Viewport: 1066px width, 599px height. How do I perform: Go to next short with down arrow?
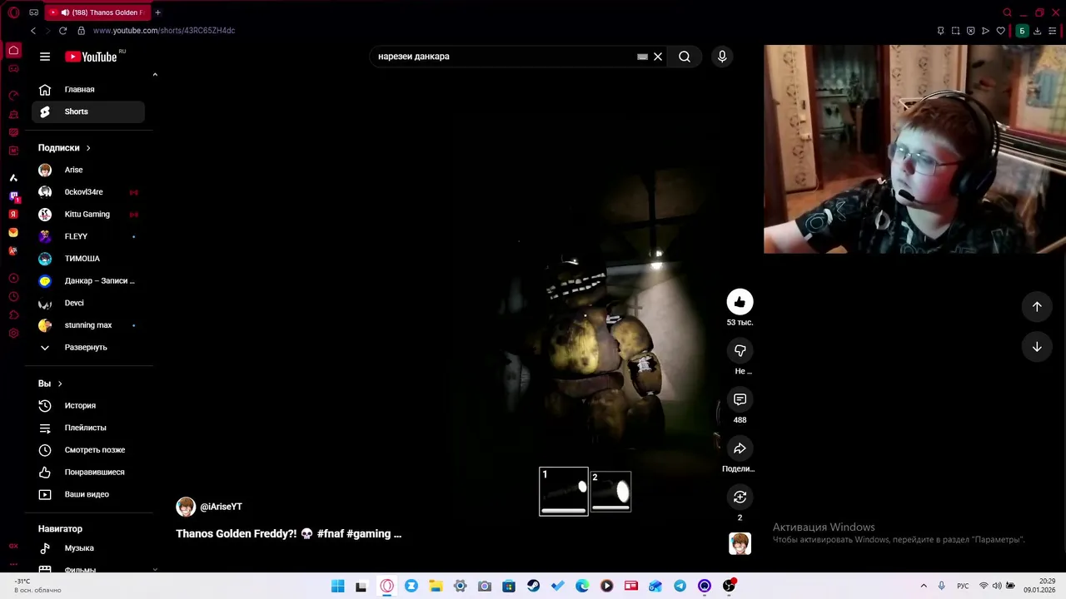pyautogui.click(x=1037, y=347)
